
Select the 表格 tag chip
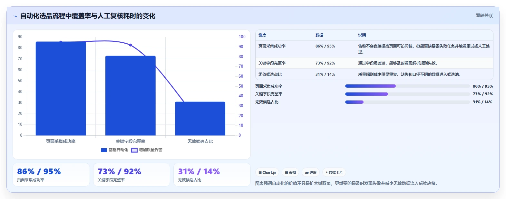[x=290, y=172]
